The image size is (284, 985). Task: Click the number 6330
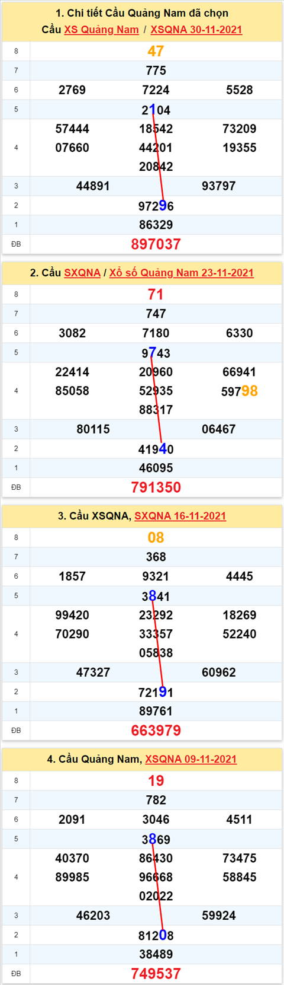click(x=240, y=333)
